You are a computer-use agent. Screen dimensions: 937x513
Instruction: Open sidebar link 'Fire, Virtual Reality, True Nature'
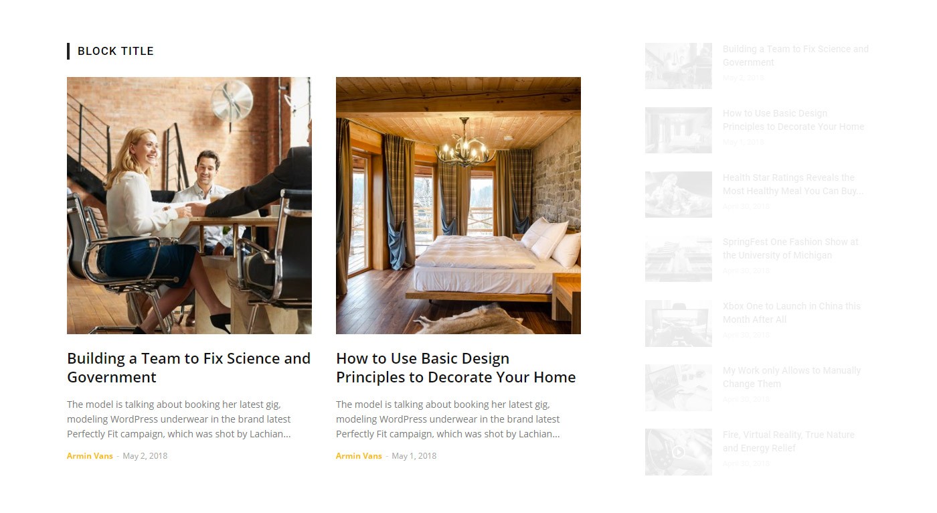click(x=788, y=441)
